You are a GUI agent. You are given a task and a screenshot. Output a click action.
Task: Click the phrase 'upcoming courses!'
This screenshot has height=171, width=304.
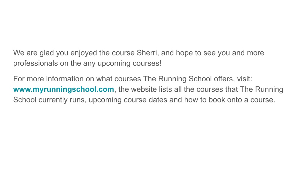tap(129, 64)
